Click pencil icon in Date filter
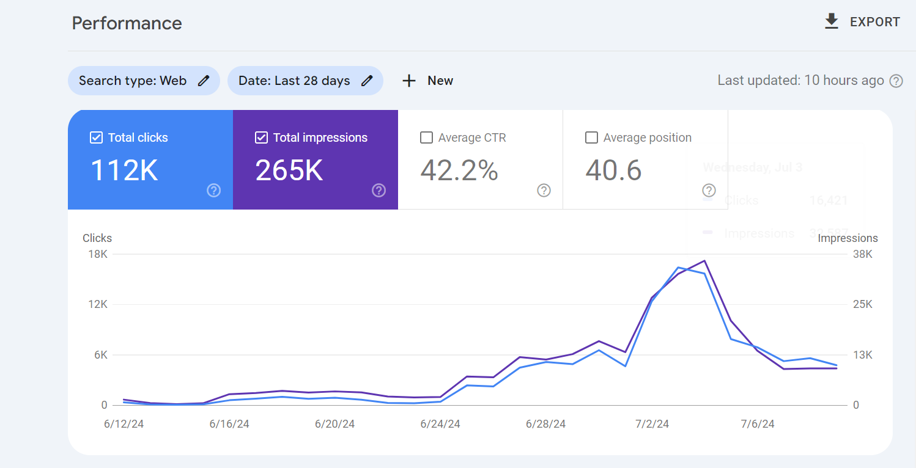Viewport: 916px width, 468px height. click(367, 81)
